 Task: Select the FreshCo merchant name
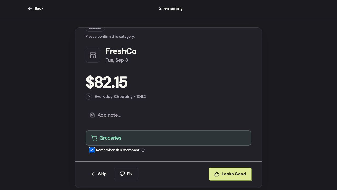point(121,51)
